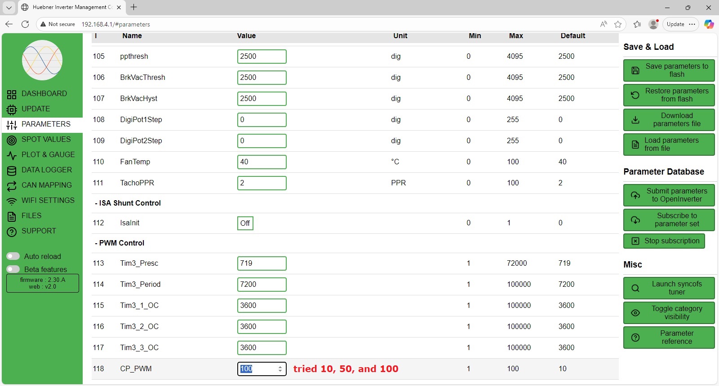Click the Update chip icon in sidebar
The height and width of the screenshot is (386, 719).
12,110
